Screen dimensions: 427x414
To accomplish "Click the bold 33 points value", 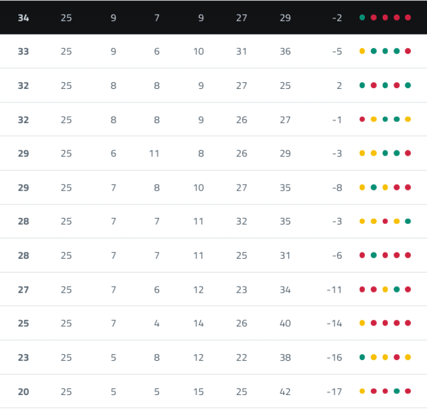I will (24, 52).
